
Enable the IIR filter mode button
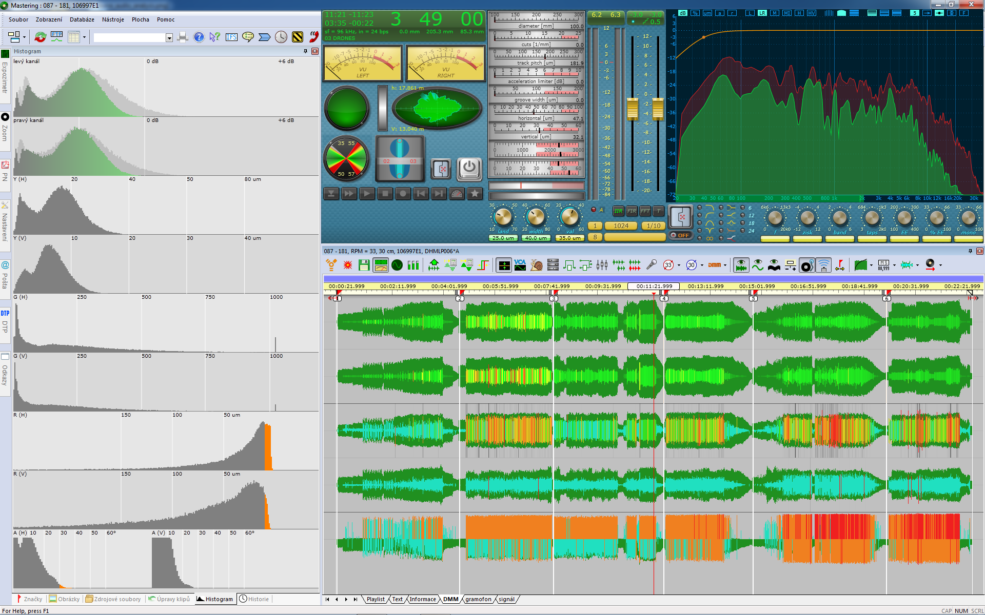(x=618, y=211)
